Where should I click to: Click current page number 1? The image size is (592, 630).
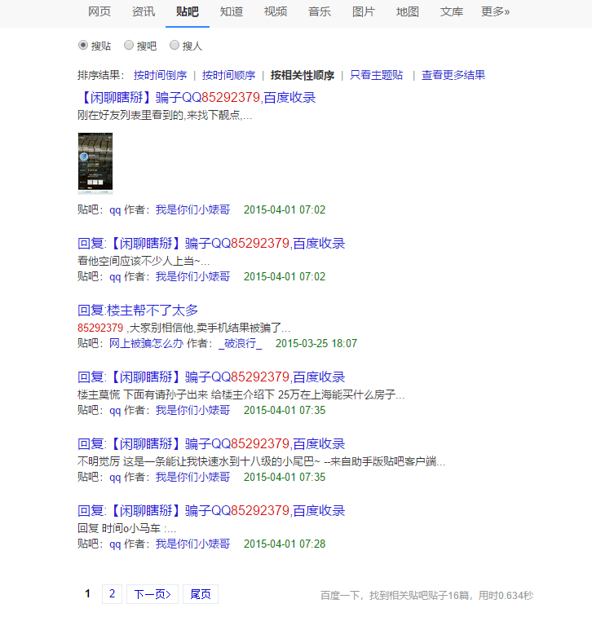87,594
